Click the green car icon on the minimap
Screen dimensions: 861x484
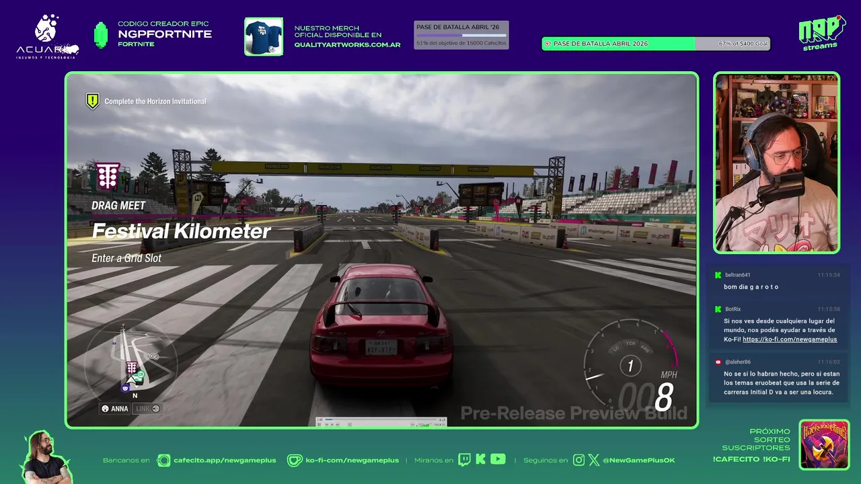tap(138, 377)
